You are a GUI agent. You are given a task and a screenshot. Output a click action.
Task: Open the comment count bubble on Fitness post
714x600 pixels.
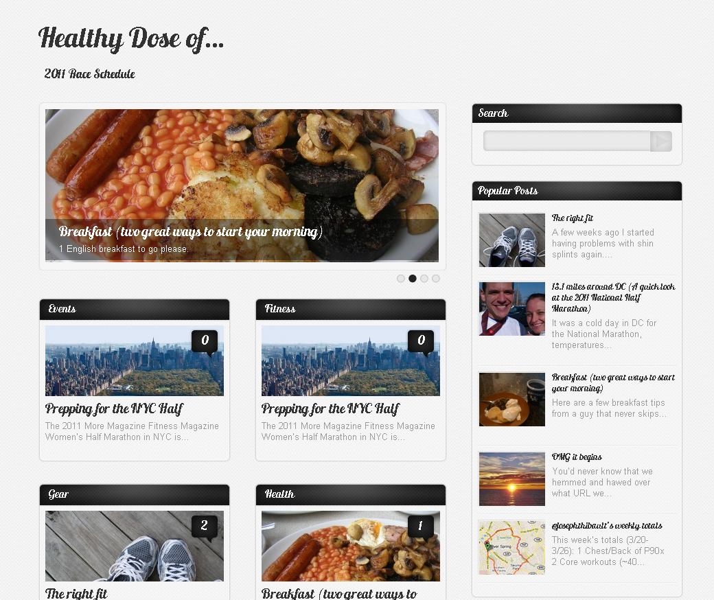point(421,341)
